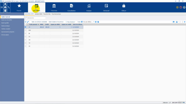Click the grid layout icon after the Vues dropdown

(98, 22)
